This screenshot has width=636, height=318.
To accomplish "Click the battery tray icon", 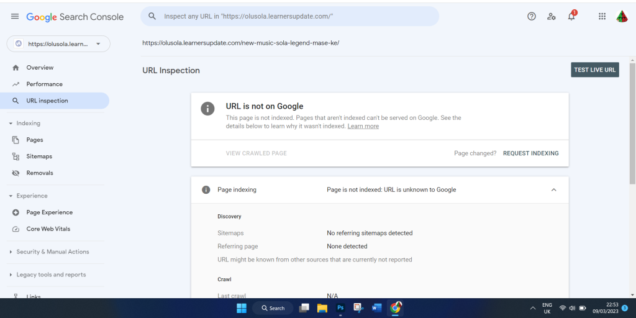I will click(x=583, y=308).
